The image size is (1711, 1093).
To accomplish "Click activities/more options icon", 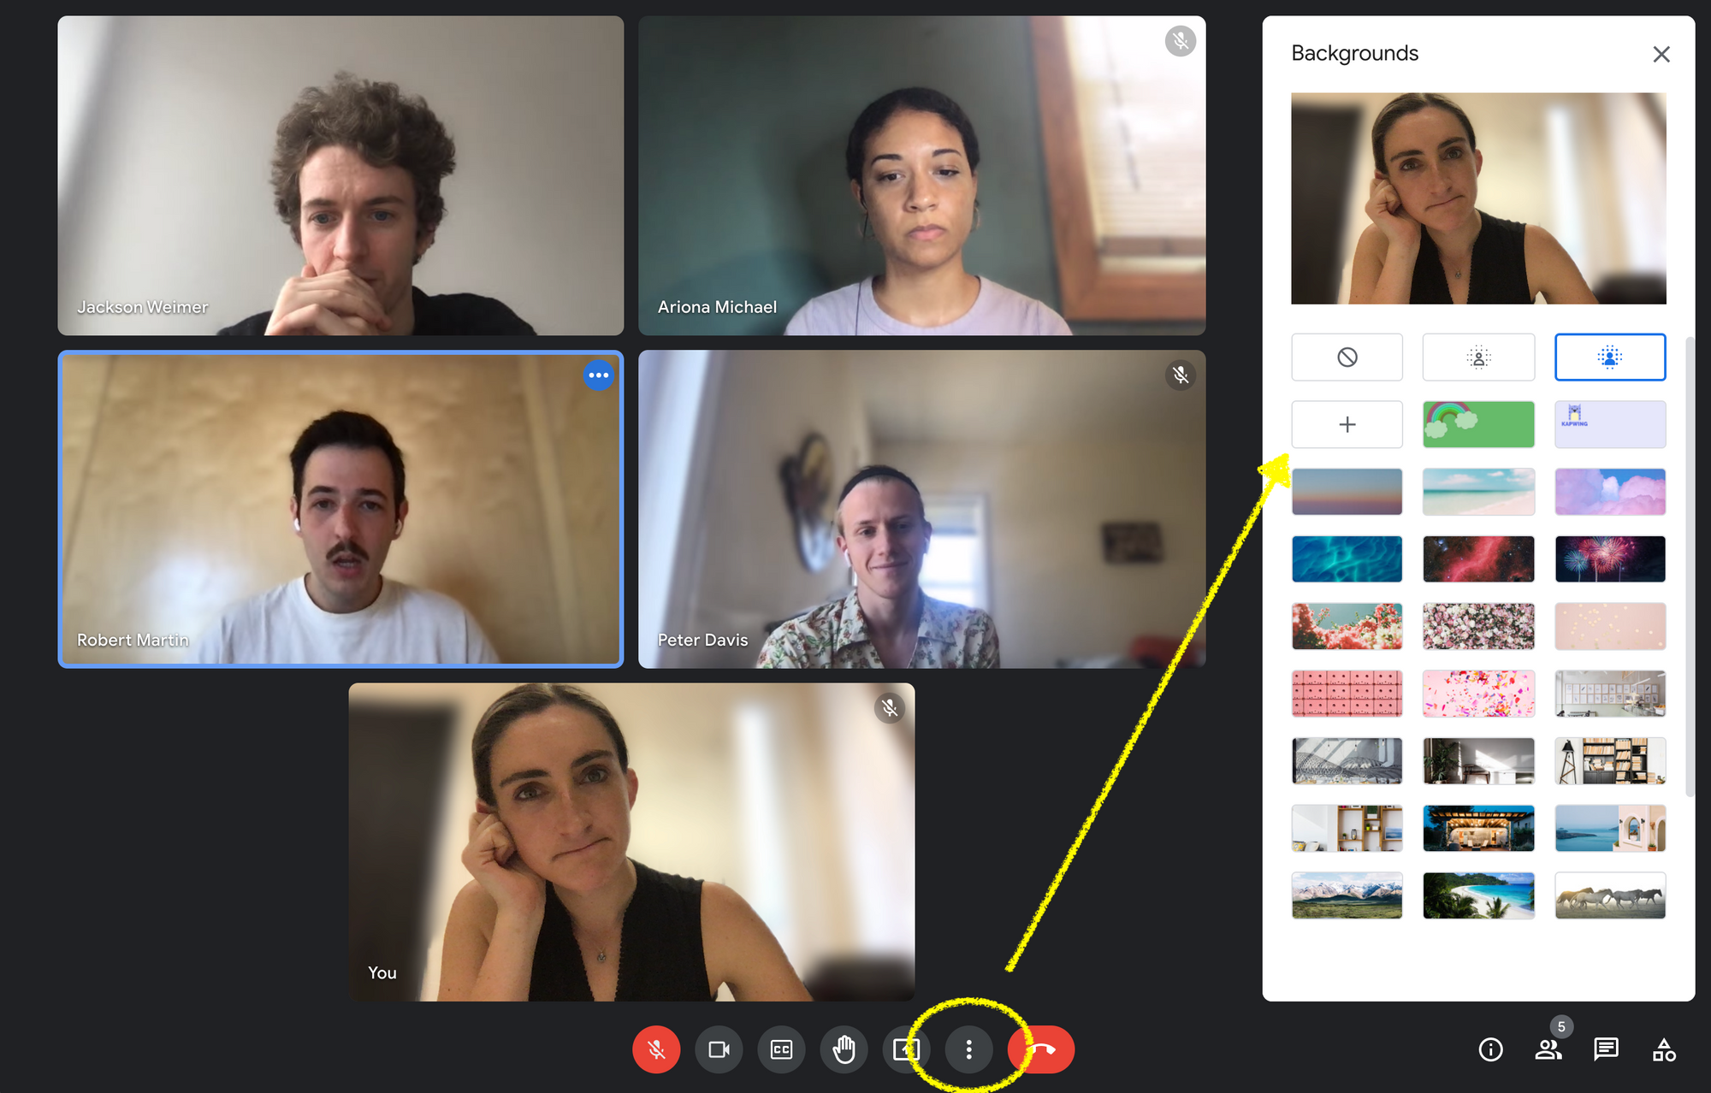I will tap(969, 1049).
